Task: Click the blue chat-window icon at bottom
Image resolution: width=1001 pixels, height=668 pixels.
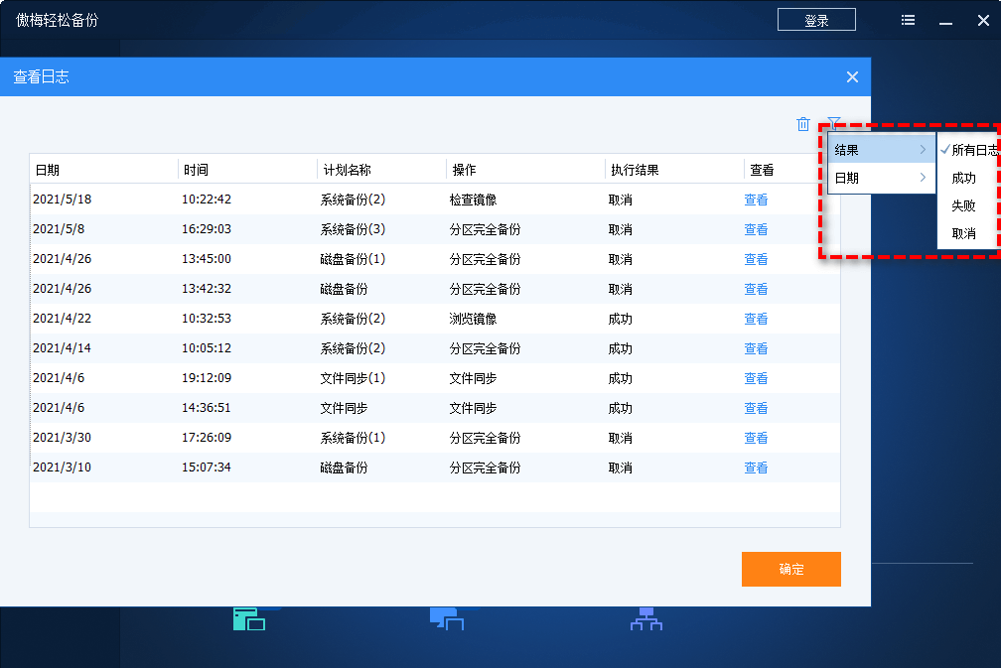Action: (x=447, y=620)
